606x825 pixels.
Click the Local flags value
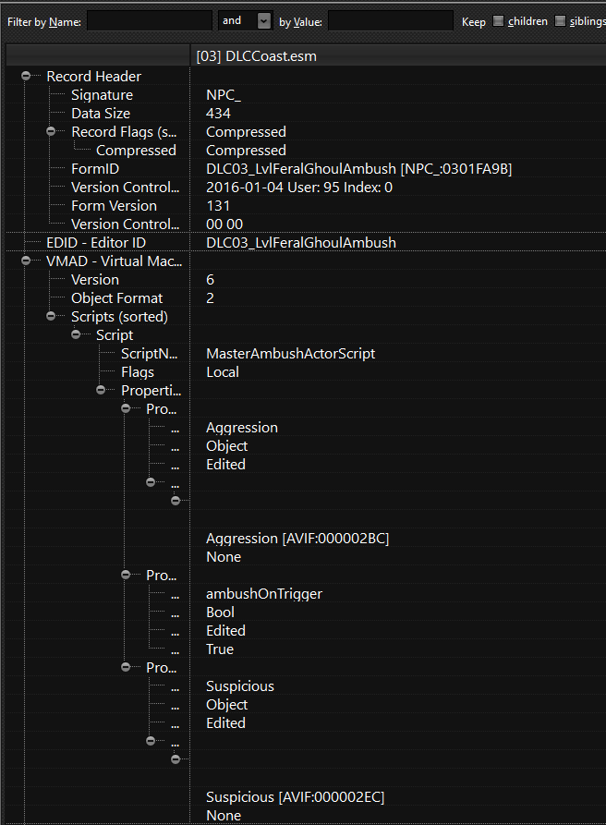[223, 372]
